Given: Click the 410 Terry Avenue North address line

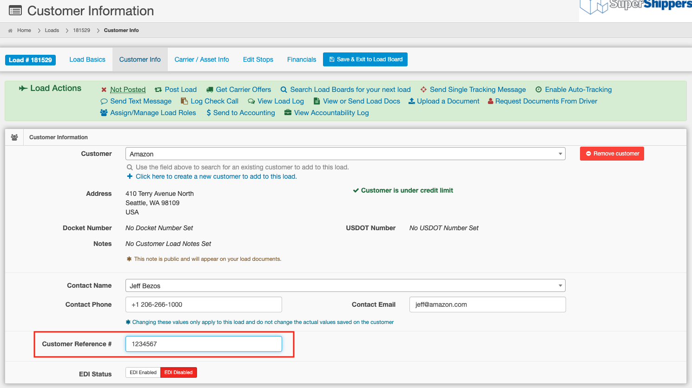Looking at the screenshot, I should pos(160,194).
